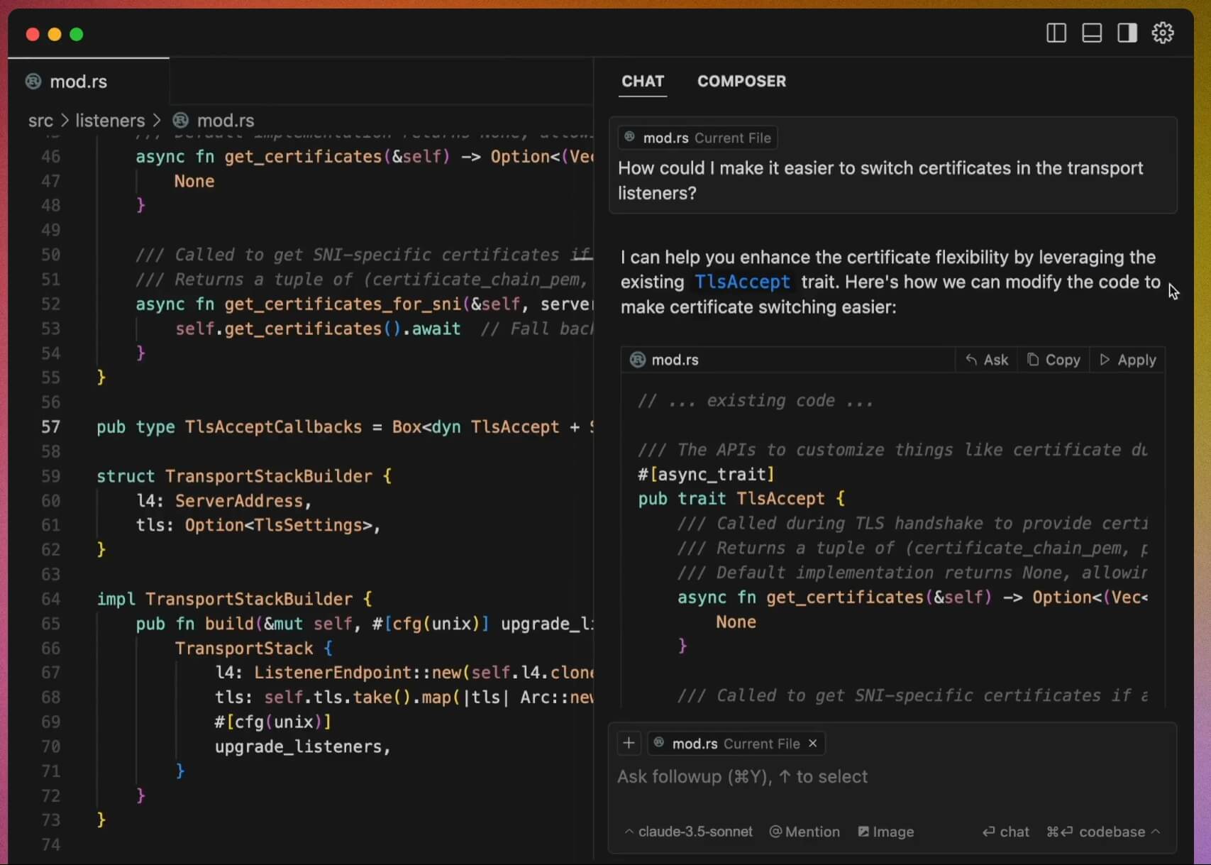
Task: Open the mod.rs editor tab
Action: tap(78, 82)
